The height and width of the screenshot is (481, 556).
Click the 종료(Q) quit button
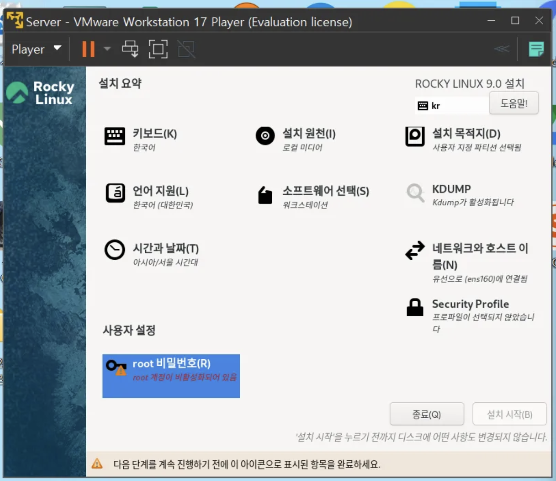tap(427, 414)
